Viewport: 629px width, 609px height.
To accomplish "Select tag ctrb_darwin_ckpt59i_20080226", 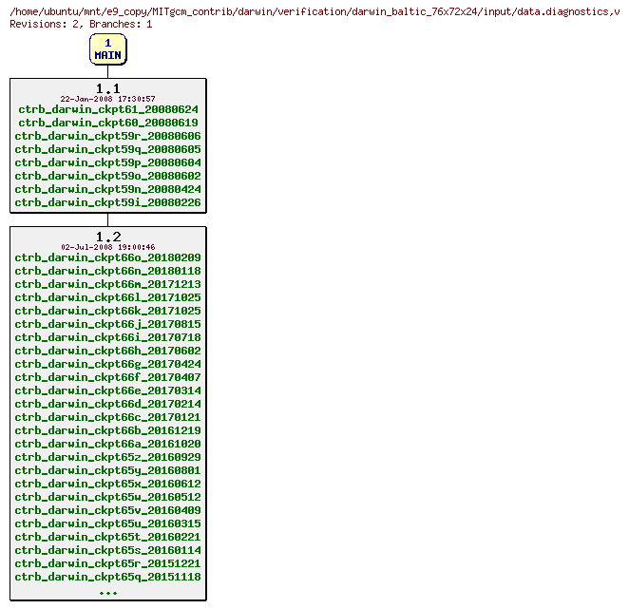I will pos(108,202).
